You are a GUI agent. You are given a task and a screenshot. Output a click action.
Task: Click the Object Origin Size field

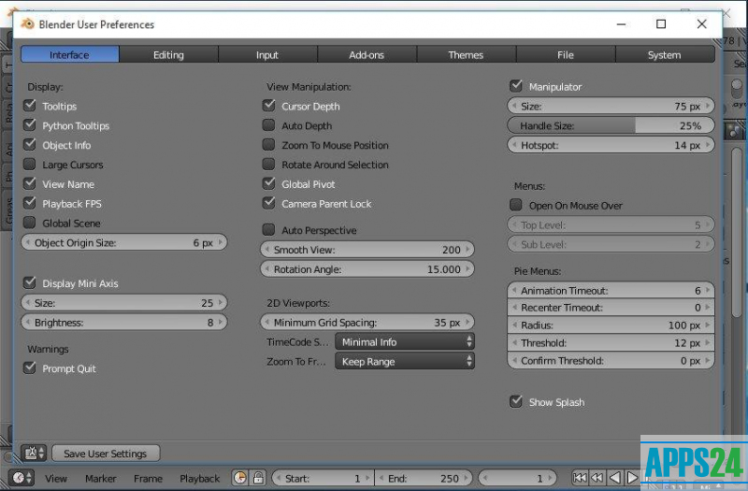[x=124, y=242]
